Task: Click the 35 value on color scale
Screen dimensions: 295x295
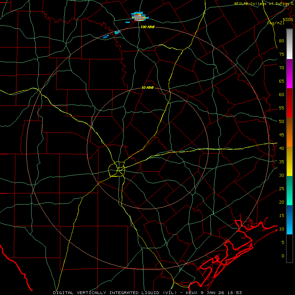Action: tap(282, 162)
